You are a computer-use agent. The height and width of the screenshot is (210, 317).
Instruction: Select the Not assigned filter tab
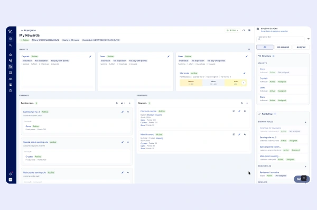(283, 47)
